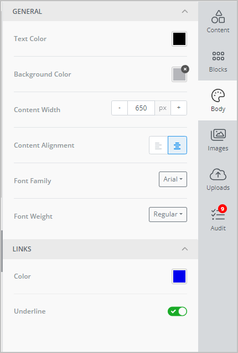Set content alignment to left
This screenshot has width=238, height=353.
click(x=158, y=145)
